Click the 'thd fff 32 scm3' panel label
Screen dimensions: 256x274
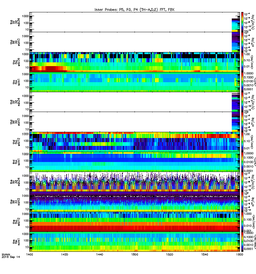[15, 122]
